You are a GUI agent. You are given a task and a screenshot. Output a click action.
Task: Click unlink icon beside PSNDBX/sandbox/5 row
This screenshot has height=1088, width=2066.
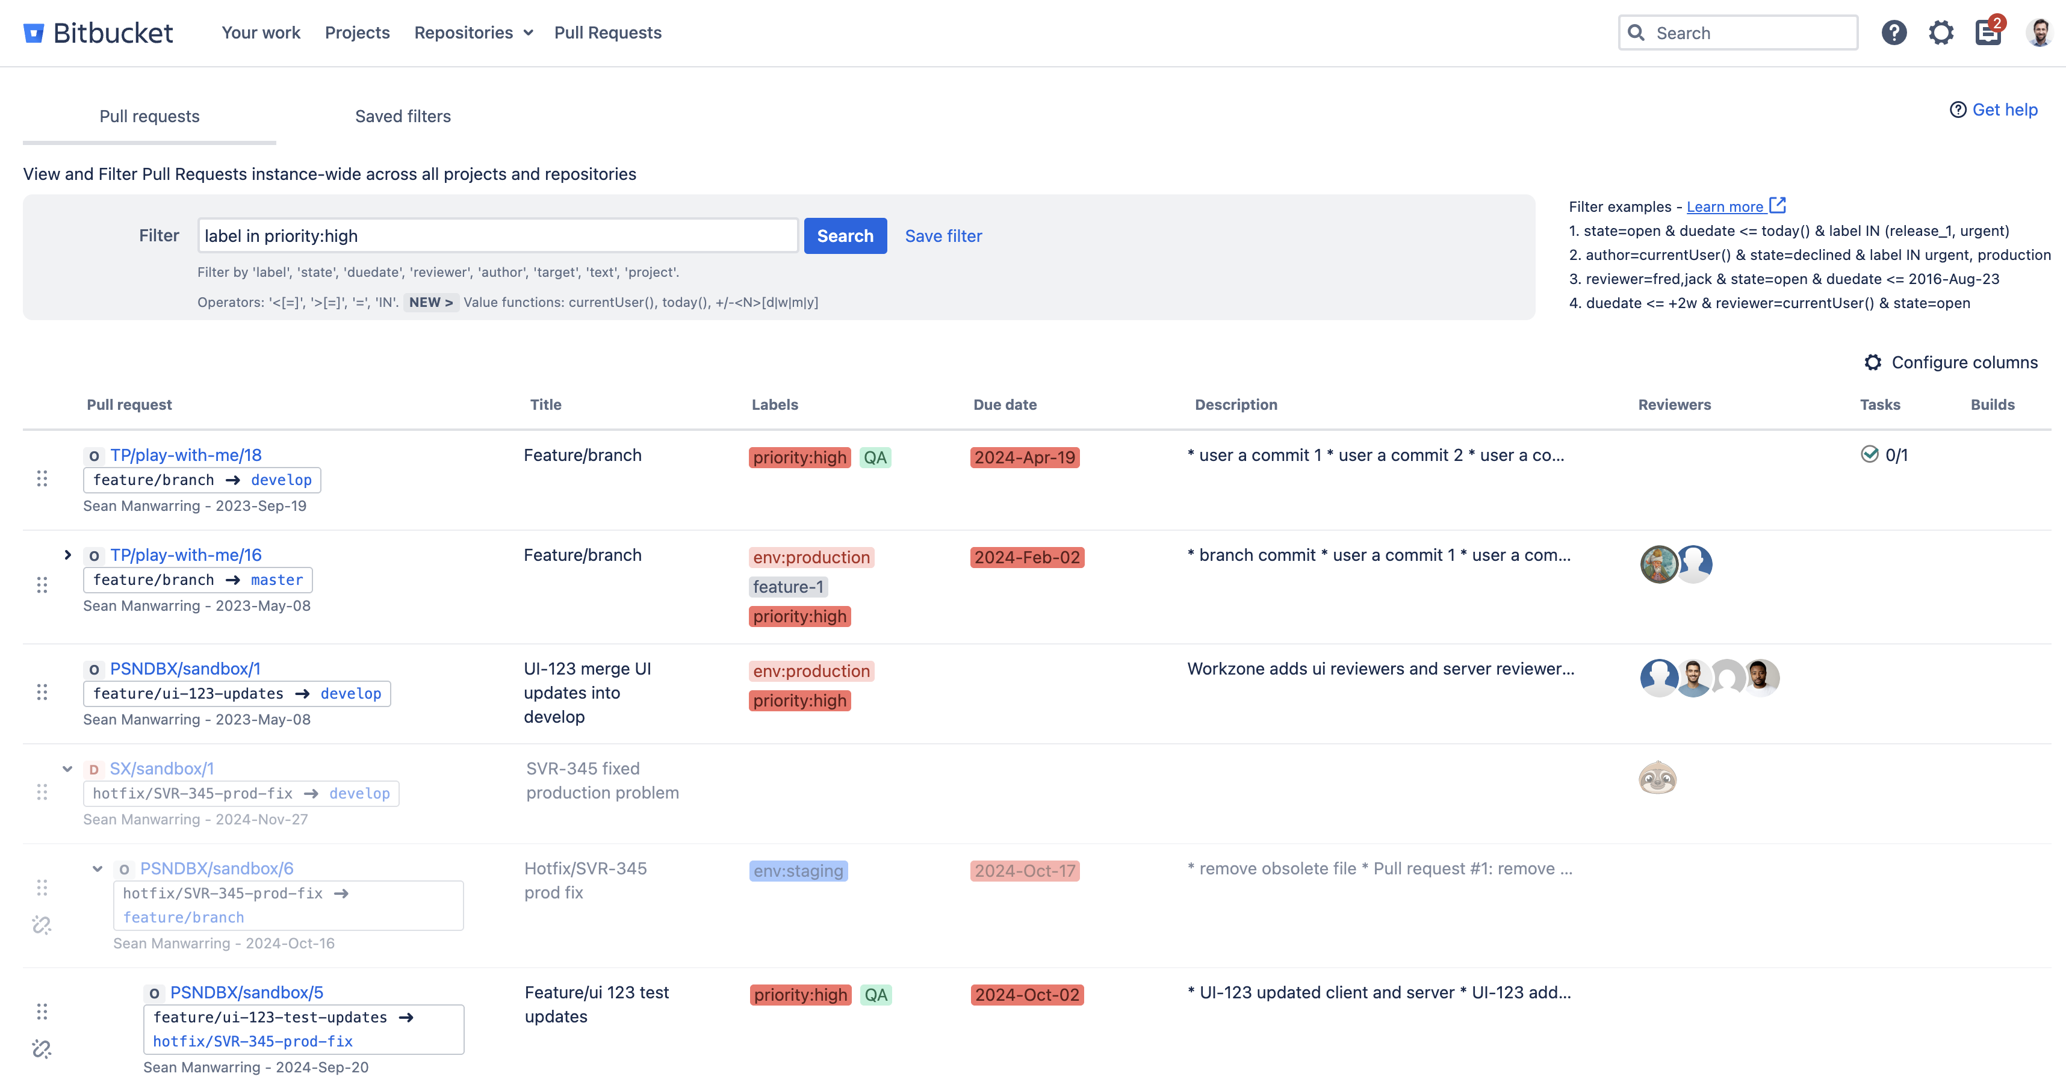click(x=42, y=1049)
